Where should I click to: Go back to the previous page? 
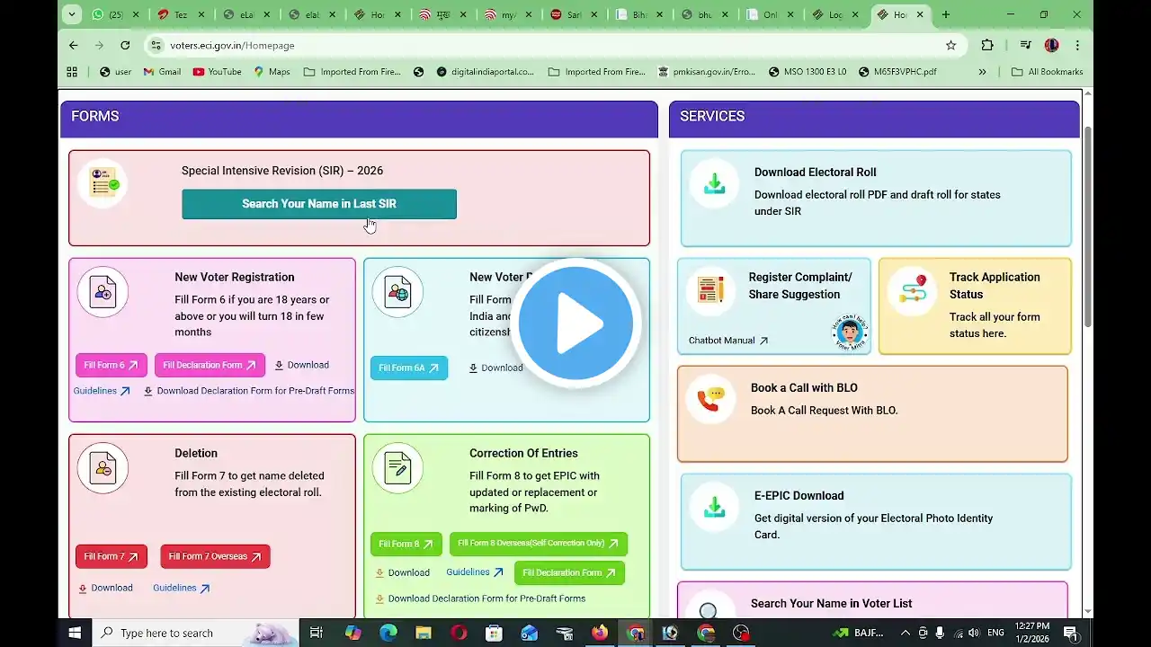point(74,45)
